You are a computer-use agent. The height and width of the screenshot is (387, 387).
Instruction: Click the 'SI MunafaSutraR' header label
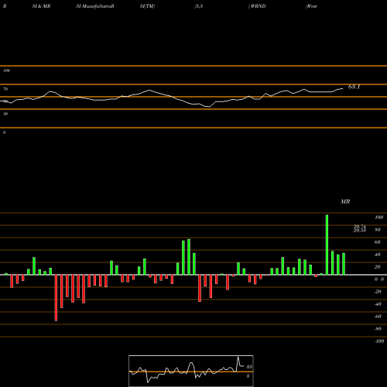click(x=95, y=6)
